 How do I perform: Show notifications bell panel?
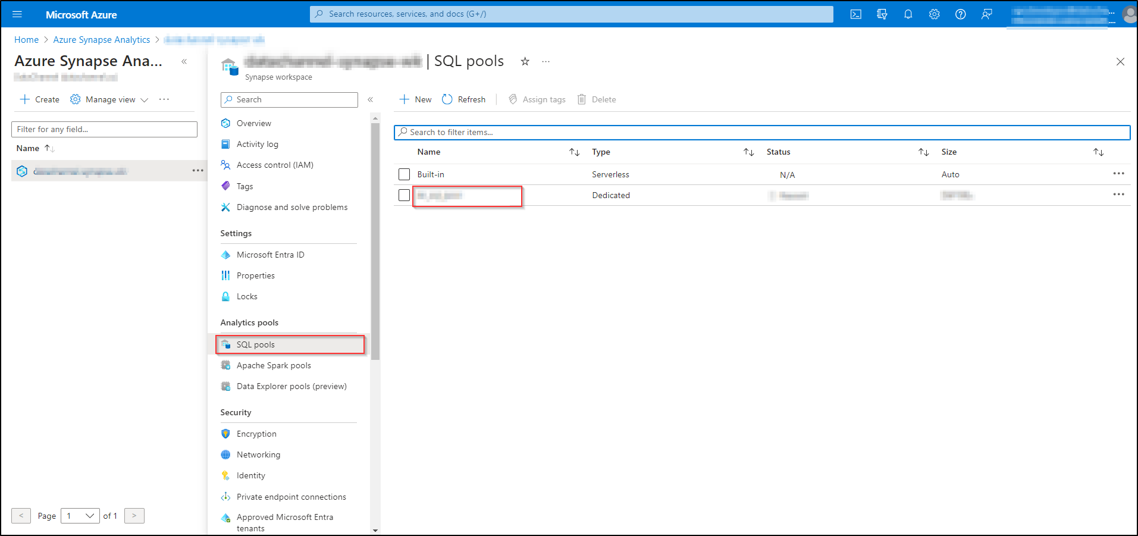coord(908,14)
